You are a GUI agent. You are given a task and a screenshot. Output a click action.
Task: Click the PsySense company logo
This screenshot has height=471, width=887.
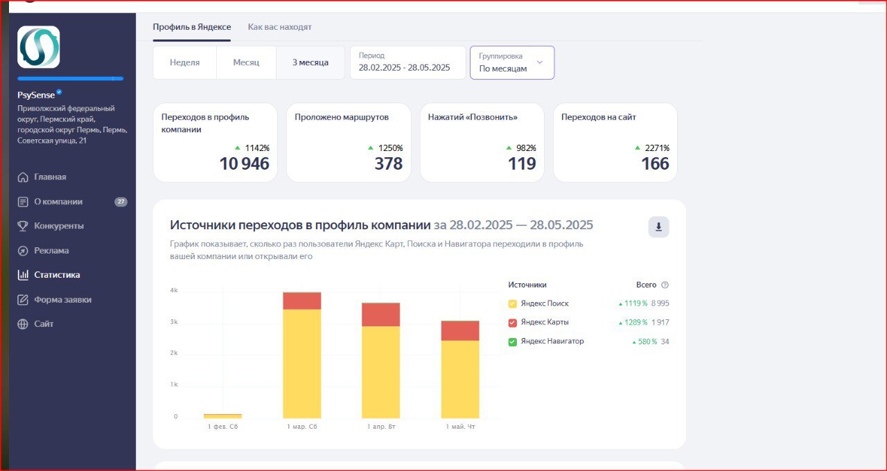point(39,46)
